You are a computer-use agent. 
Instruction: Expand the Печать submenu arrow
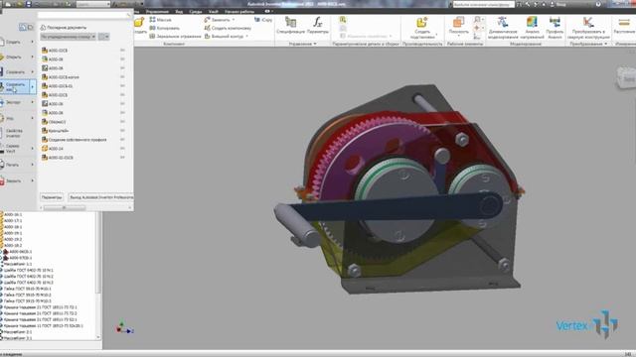(x=33, y=165)
